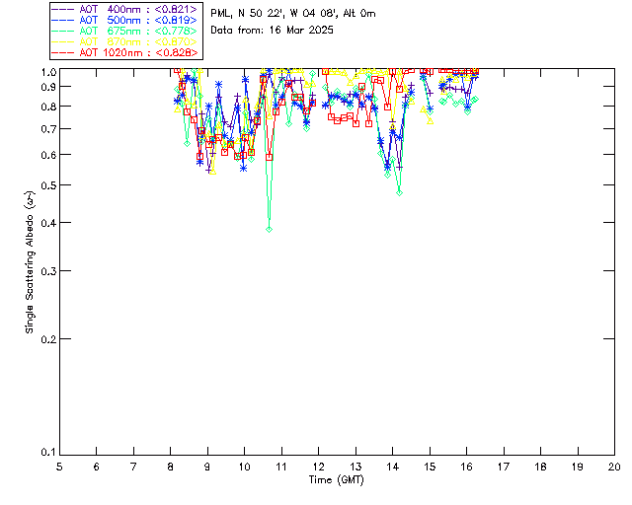Screen dimensions: 632x505
Task: Click the y-axis tick label 0.5
Action: pos(47,185)
